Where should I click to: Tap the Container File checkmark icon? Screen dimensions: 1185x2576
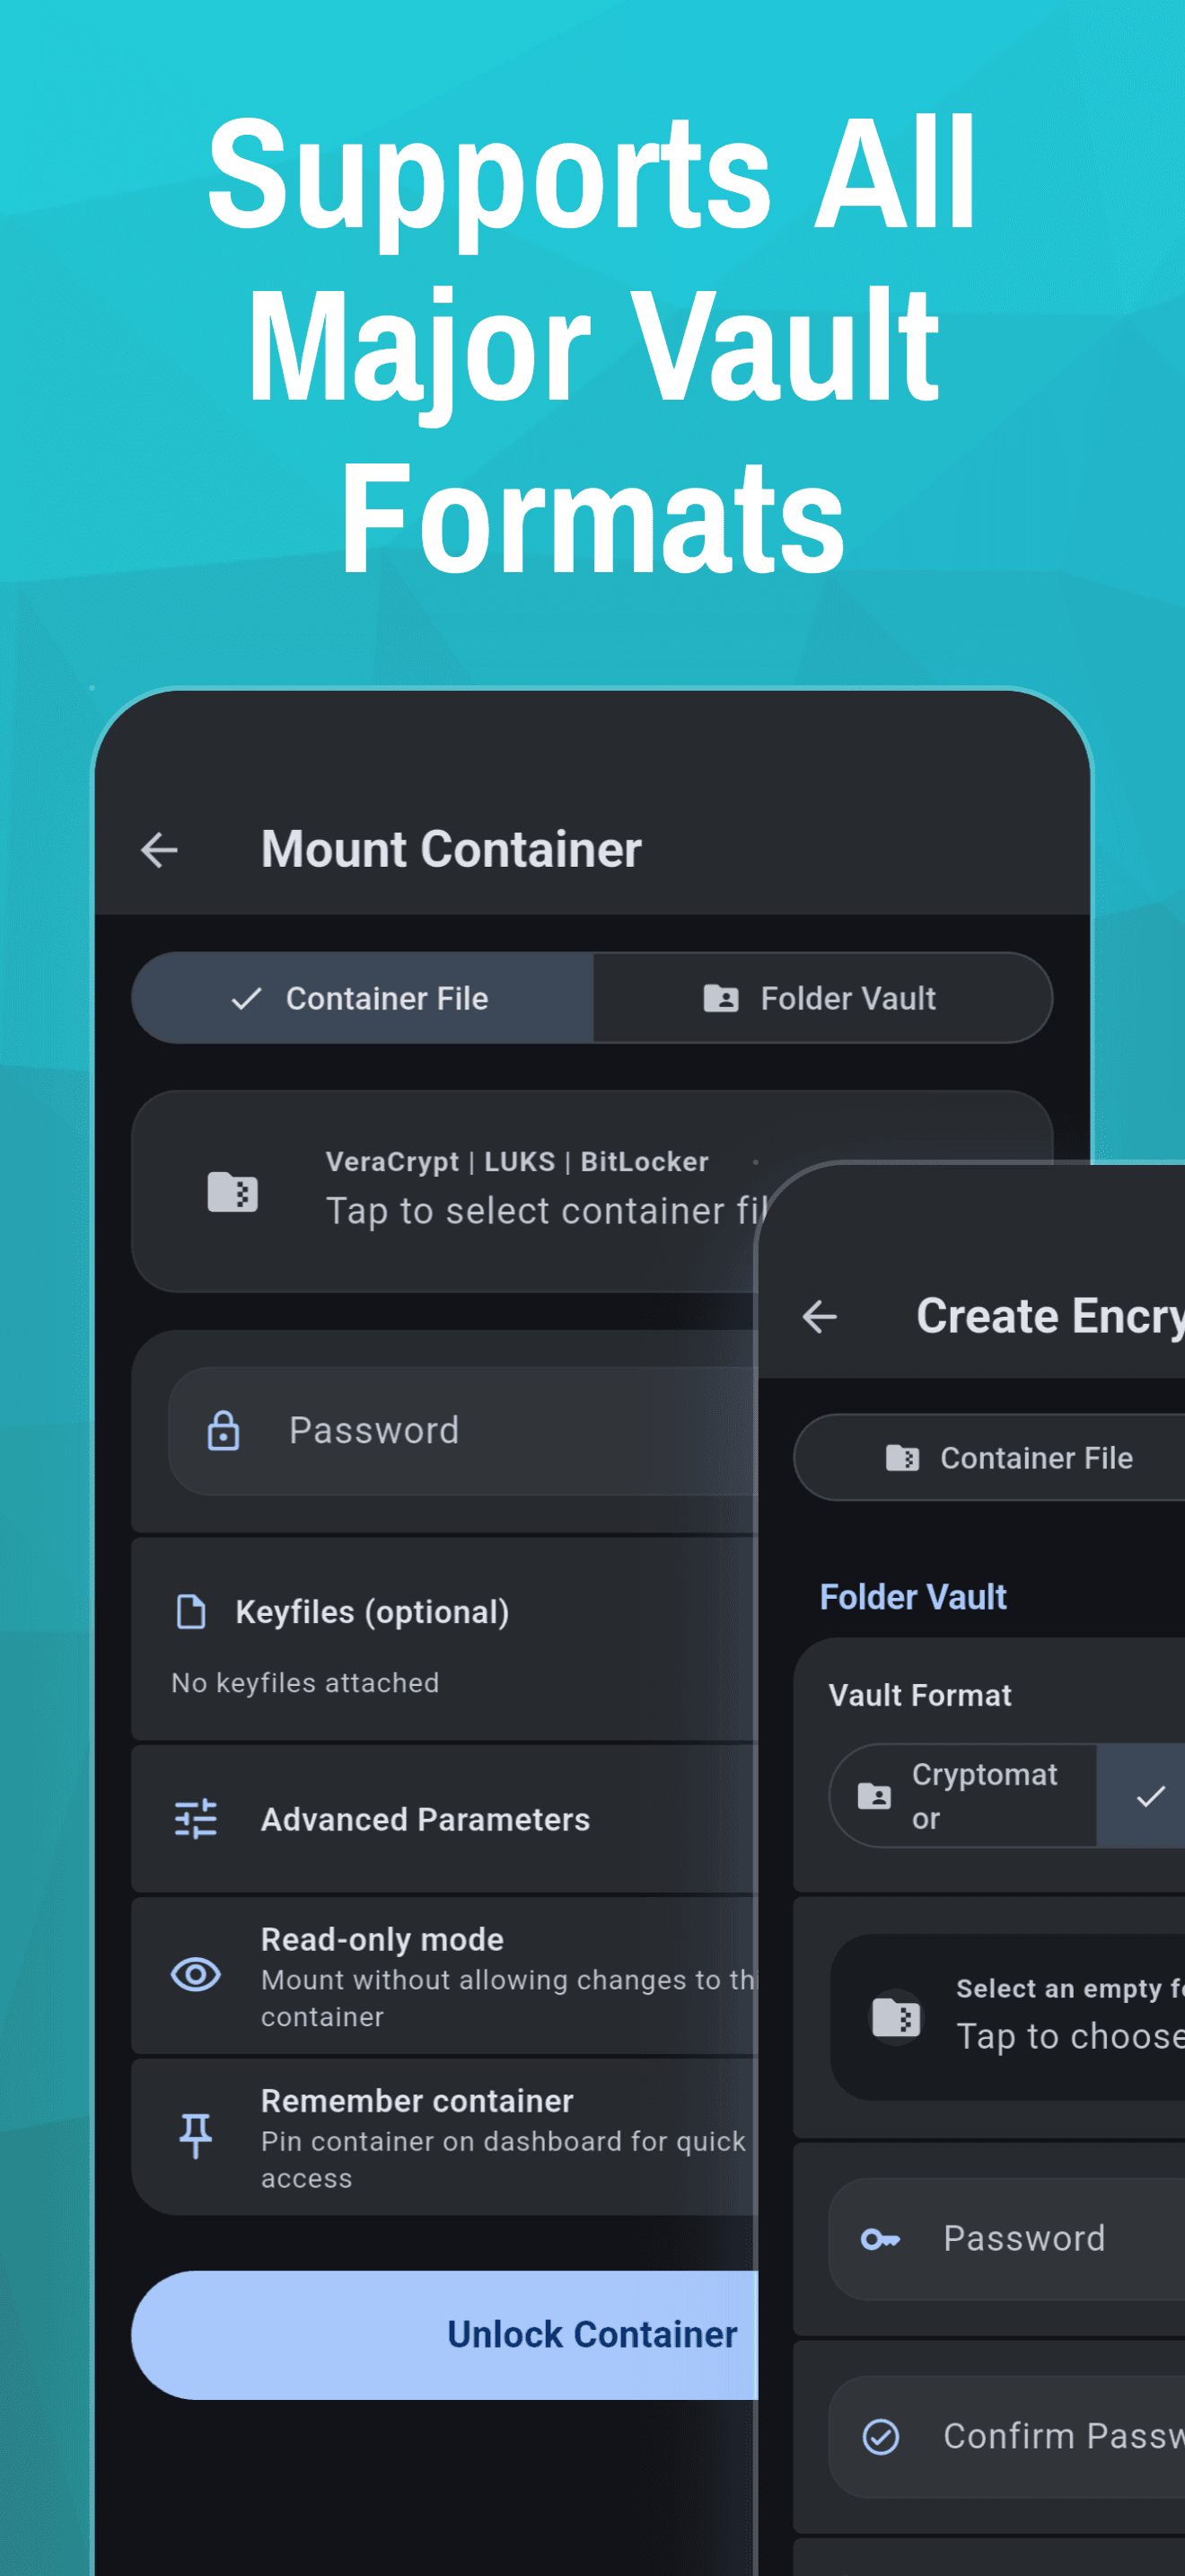point(246,998)
